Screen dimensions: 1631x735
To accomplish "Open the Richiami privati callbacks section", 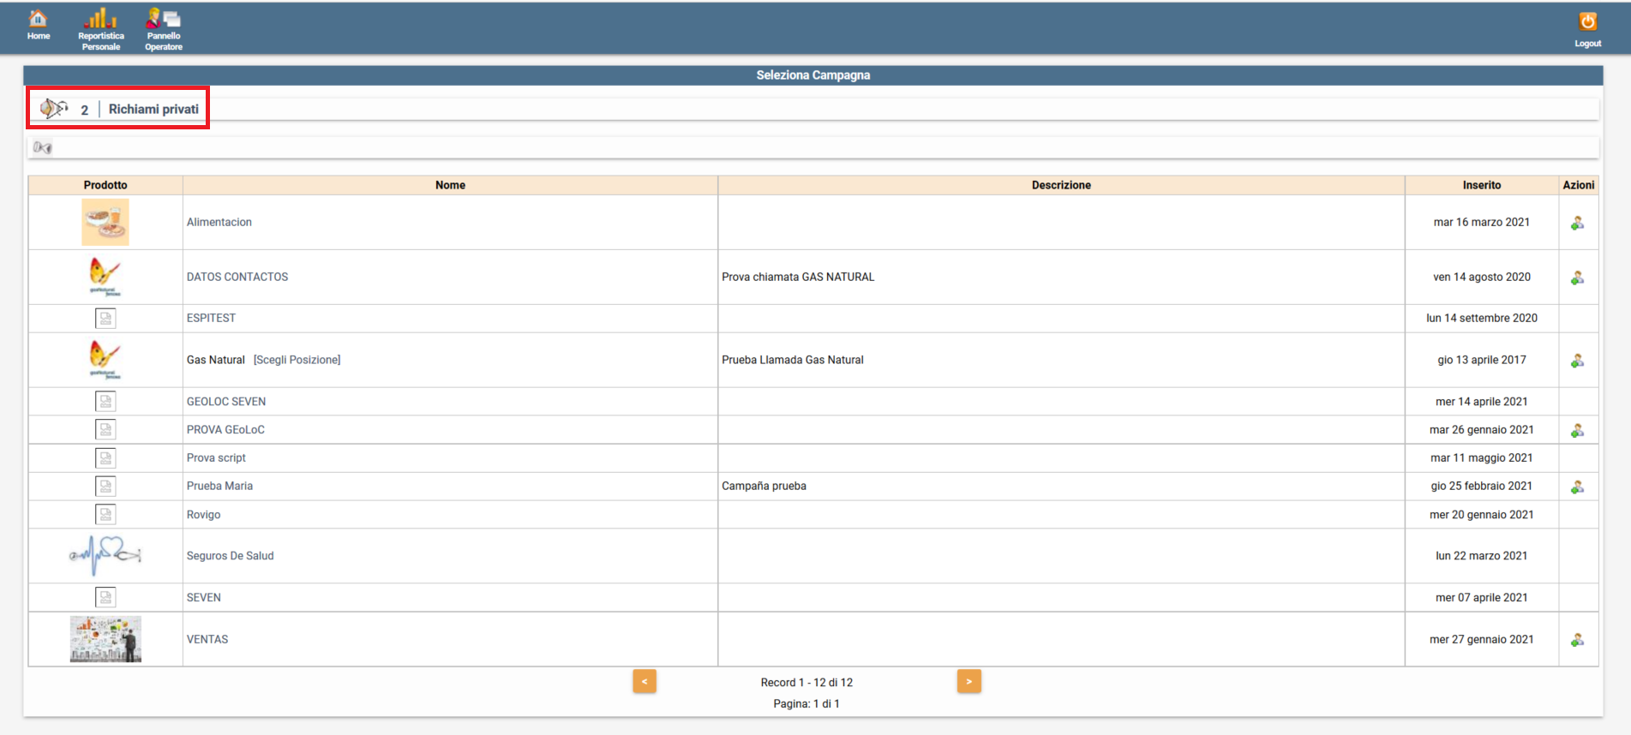I will (x=153, y=110).
